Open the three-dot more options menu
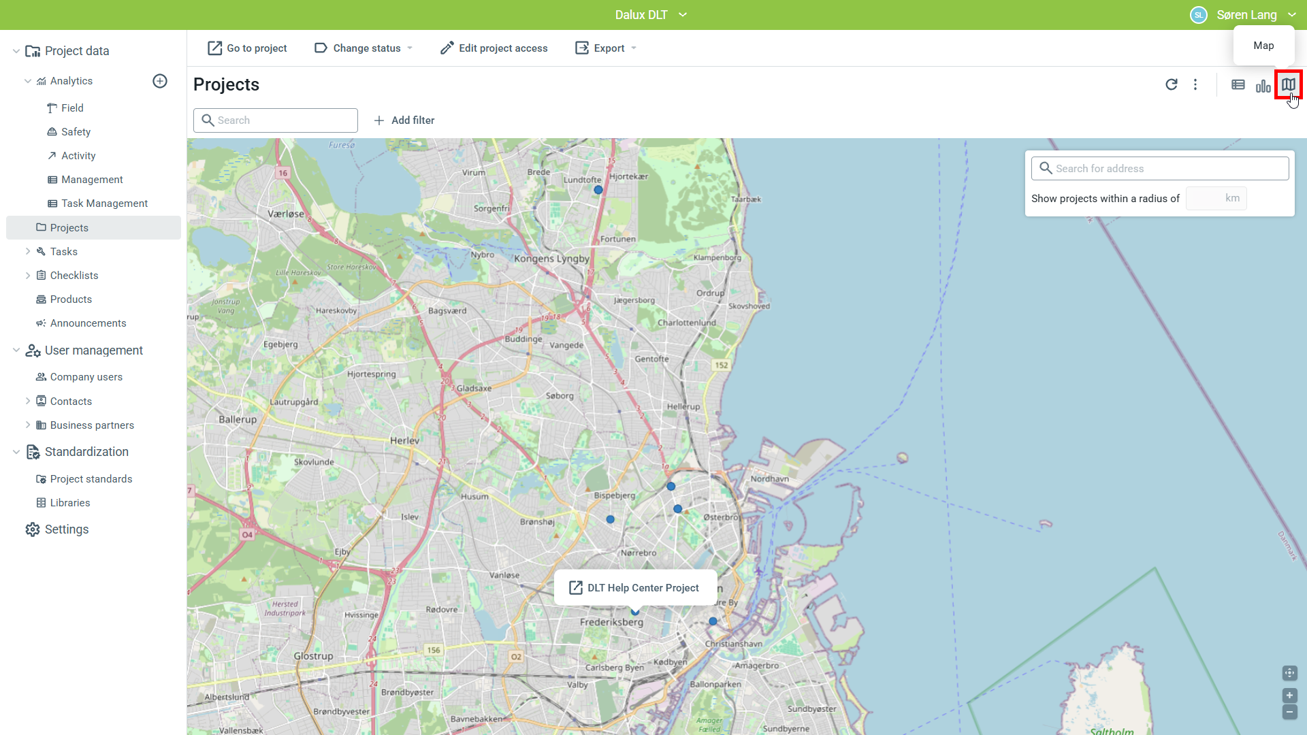This screenshot has height=735, width=1307. 1195,84
